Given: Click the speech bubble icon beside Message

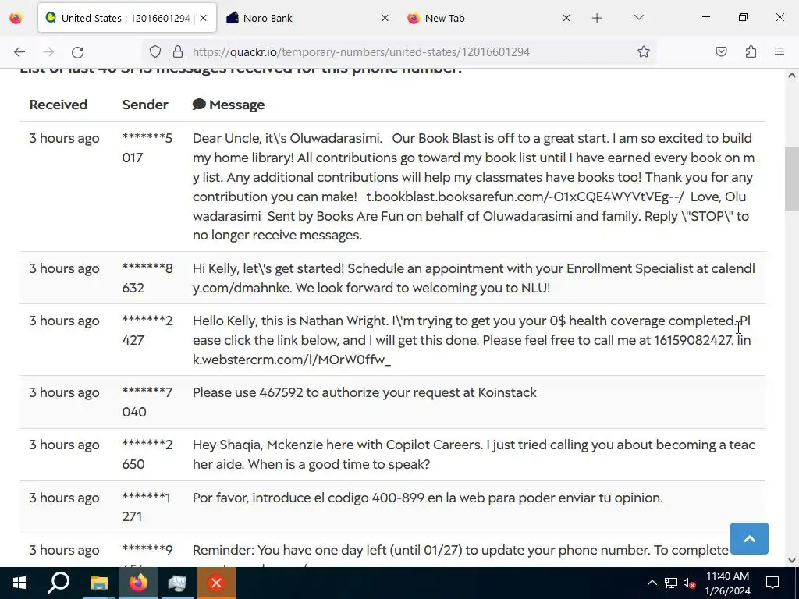Looking at the screenshot, I should click(199, 105).
